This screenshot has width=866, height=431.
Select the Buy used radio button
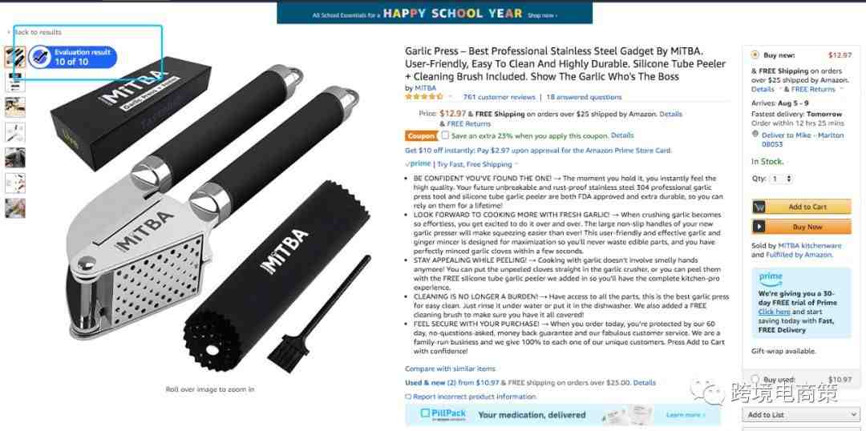755,380
